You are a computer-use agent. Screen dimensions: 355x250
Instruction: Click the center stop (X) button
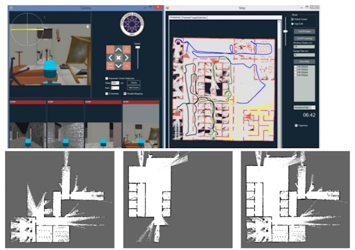point(119,58)
